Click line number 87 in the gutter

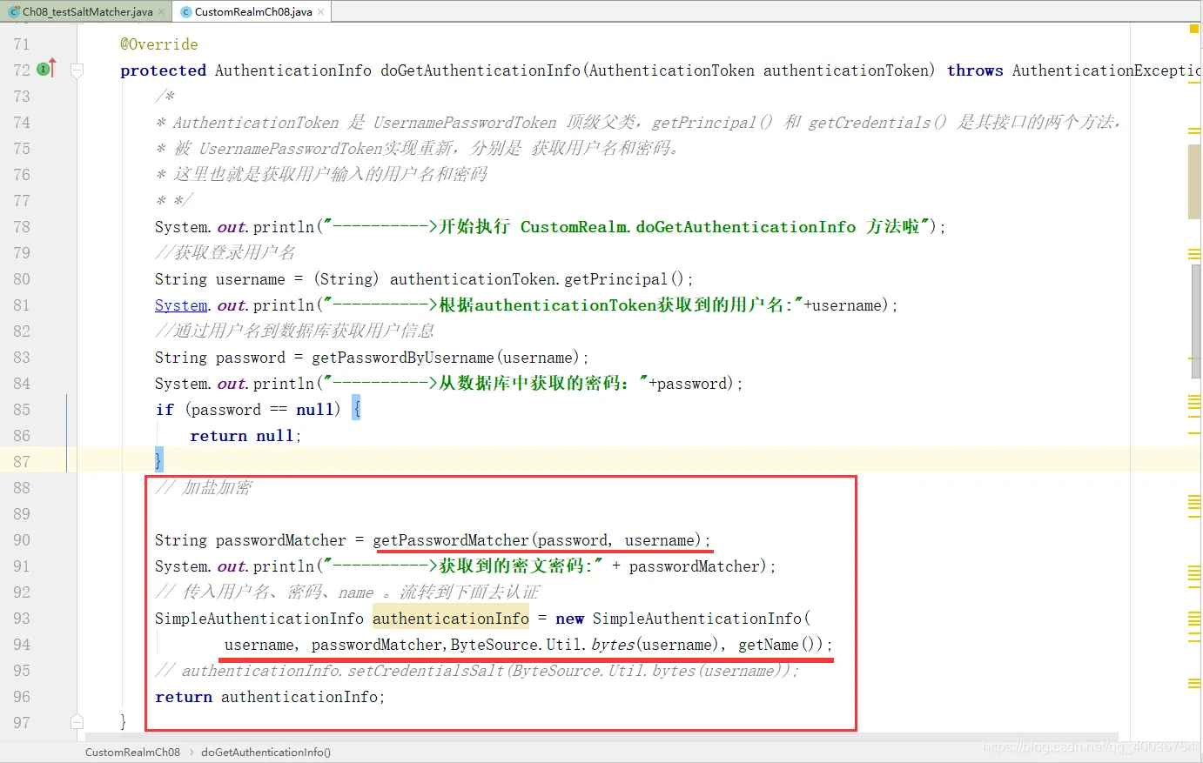coord(22,462)
